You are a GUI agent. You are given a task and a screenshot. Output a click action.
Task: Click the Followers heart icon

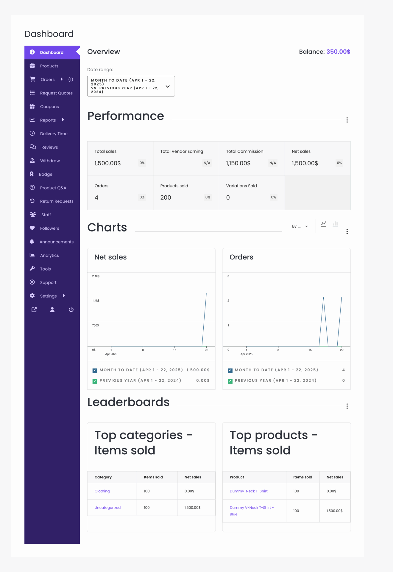(x=32, y=228)
